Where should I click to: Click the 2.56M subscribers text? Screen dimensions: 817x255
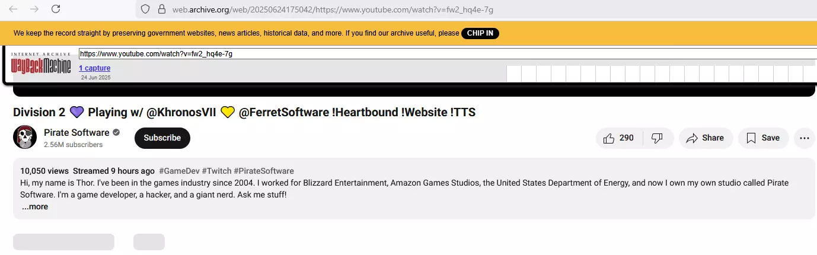tap(73, 145)
